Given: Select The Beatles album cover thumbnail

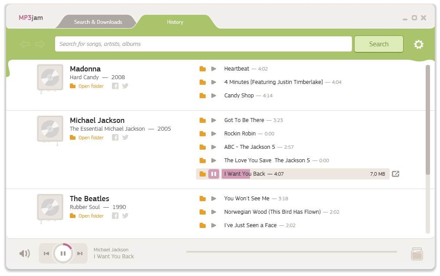Looking at the screenshot, I should click(50, 207).
